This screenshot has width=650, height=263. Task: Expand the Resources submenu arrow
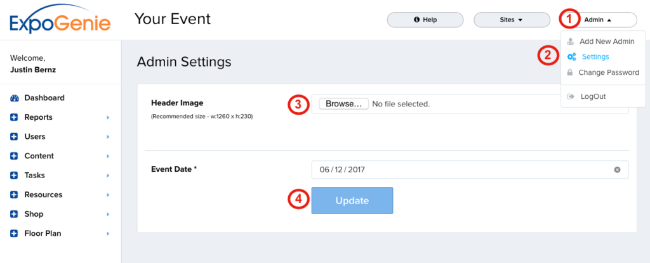pos(108,195)
